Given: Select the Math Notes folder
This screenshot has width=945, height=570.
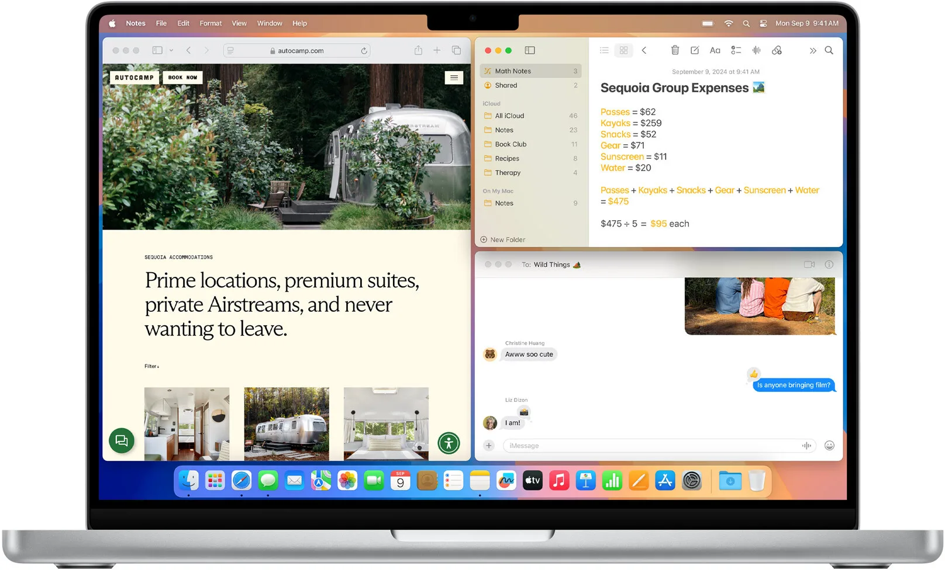Looking at the screenshot, I should (x=530, y=71).
